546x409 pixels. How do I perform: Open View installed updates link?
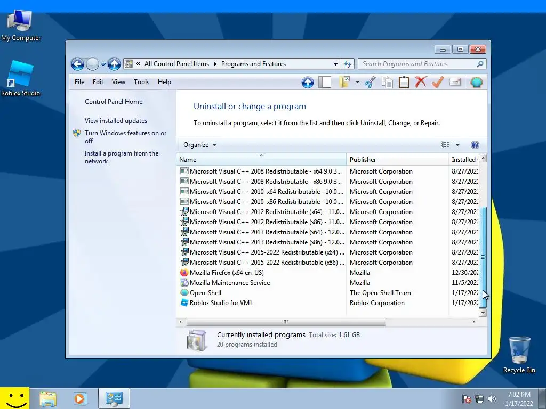tap(116, 121)
